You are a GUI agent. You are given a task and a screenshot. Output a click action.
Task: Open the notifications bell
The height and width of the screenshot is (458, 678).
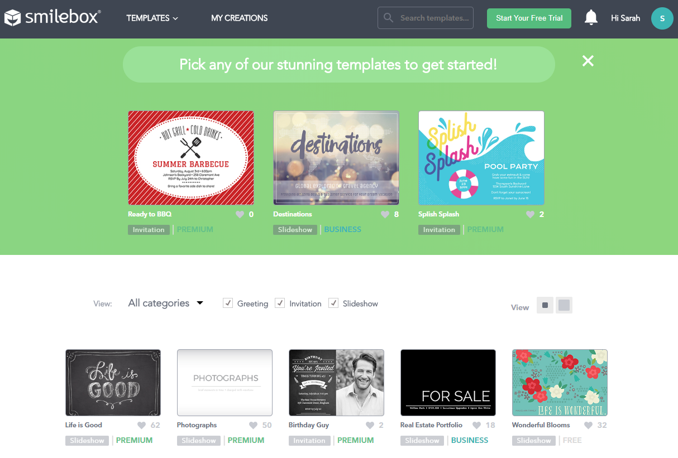(x=591, y=18)
